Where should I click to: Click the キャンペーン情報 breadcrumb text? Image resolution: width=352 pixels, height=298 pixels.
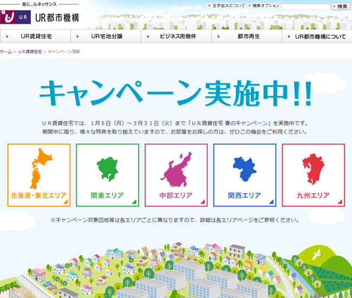(64, 51)
